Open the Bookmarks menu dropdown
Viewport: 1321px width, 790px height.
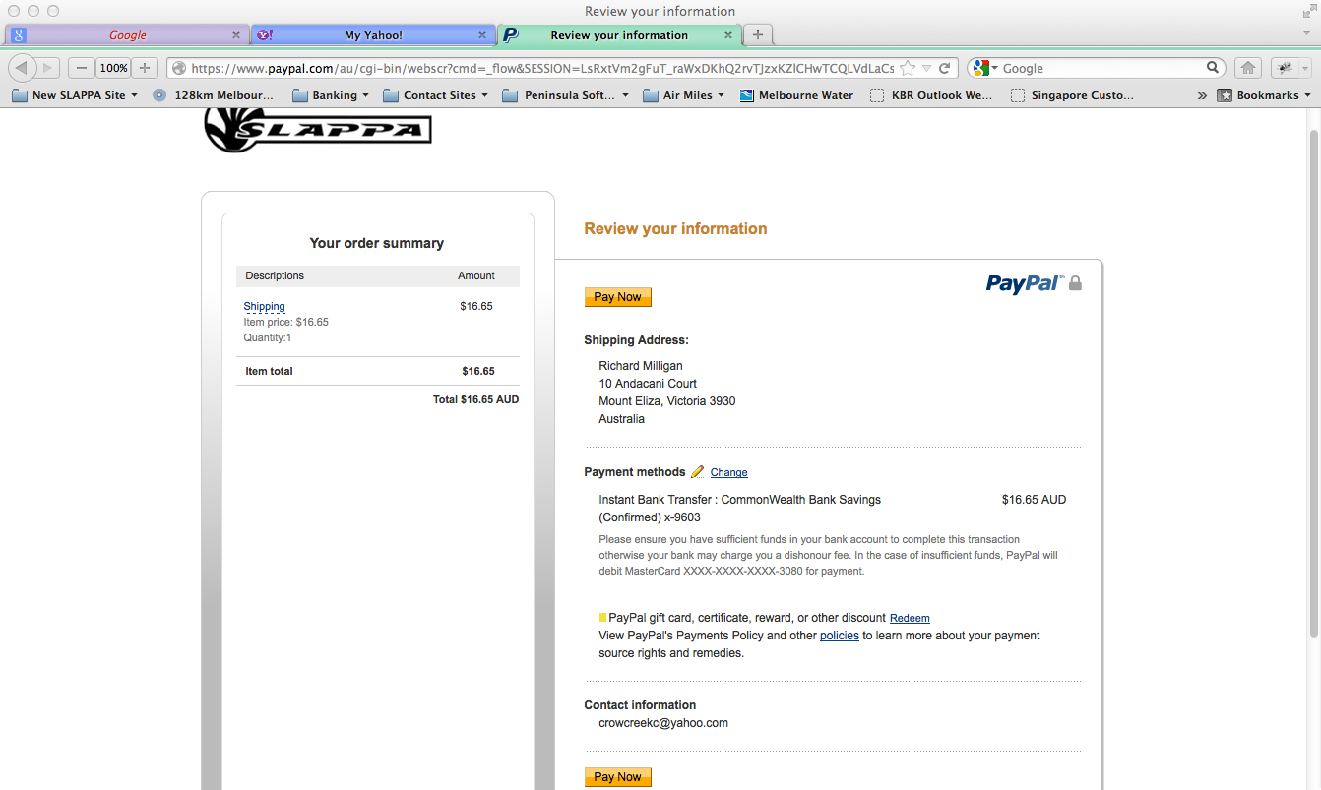[1265, 95]
